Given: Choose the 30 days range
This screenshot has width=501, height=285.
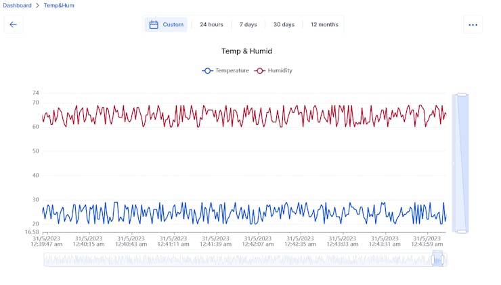Looking at the screenshot, I should (x=284, y=25).
